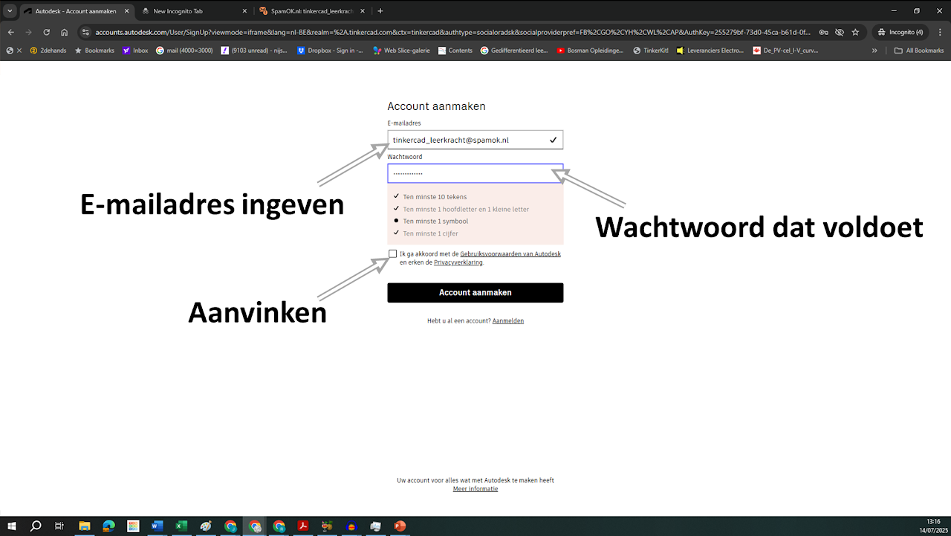Open PowerPoint from taskbar
951x536 pixels.
(400, 526)
